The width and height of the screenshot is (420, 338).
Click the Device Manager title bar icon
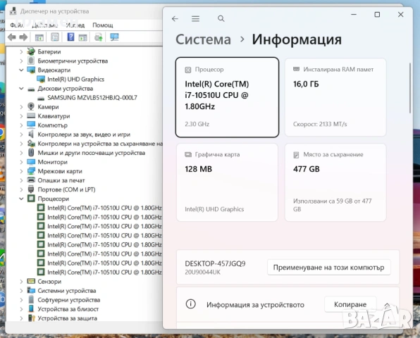[13, 11]
